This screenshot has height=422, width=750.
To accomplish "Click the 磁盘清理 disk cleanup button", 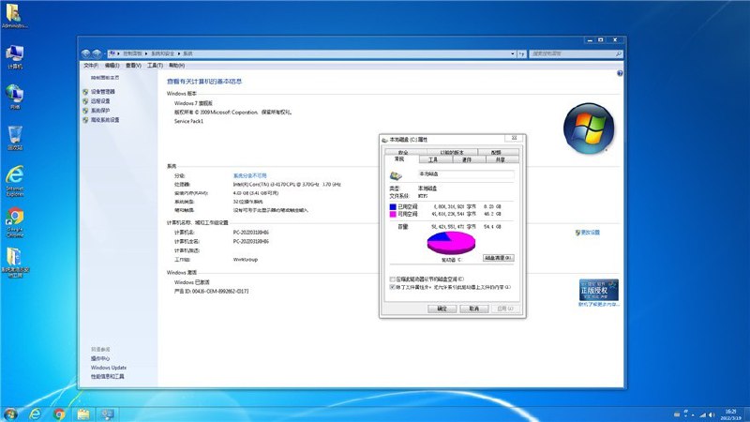I will click(498, 257).
